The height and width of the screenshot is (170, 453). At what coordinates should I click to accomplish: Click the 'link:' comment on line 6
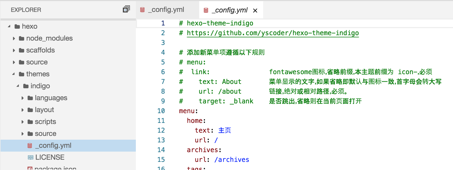tap(200, 72)
